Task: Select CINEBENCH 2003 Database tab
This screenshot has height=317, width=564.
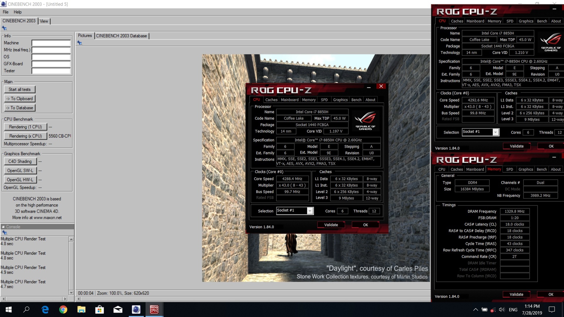Action: pyautogui.click(x=122, y=36)
